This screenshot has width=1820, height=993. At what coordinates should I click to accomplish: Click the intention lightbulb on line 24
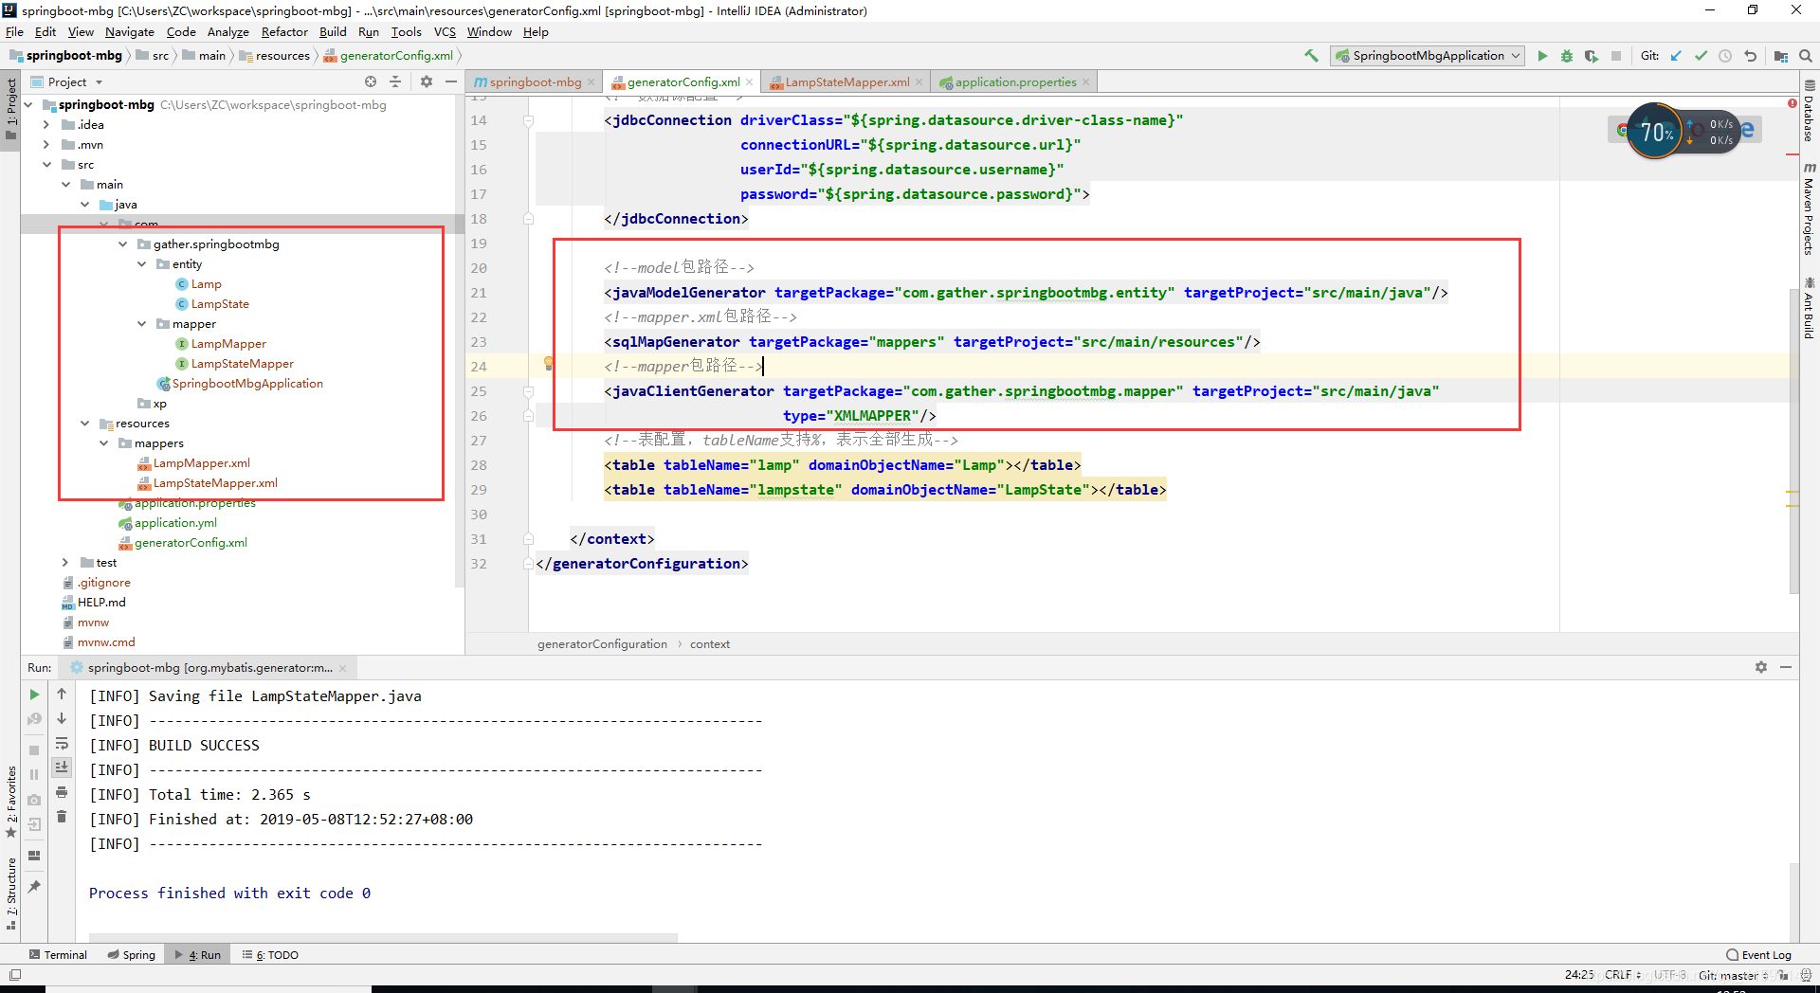pyautogui.click(x=548, y=364)
